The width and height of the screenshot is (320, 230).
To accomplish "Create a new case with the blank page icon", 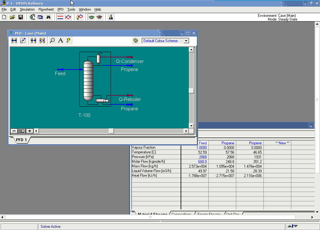I will coord(4,17).
